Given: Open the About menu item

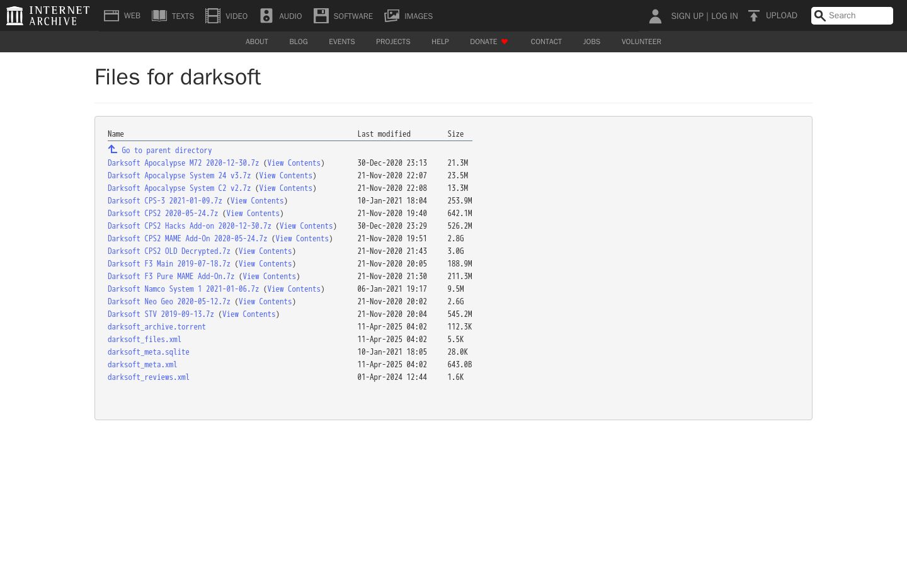Looking at the screenshot, I should 257,42.
